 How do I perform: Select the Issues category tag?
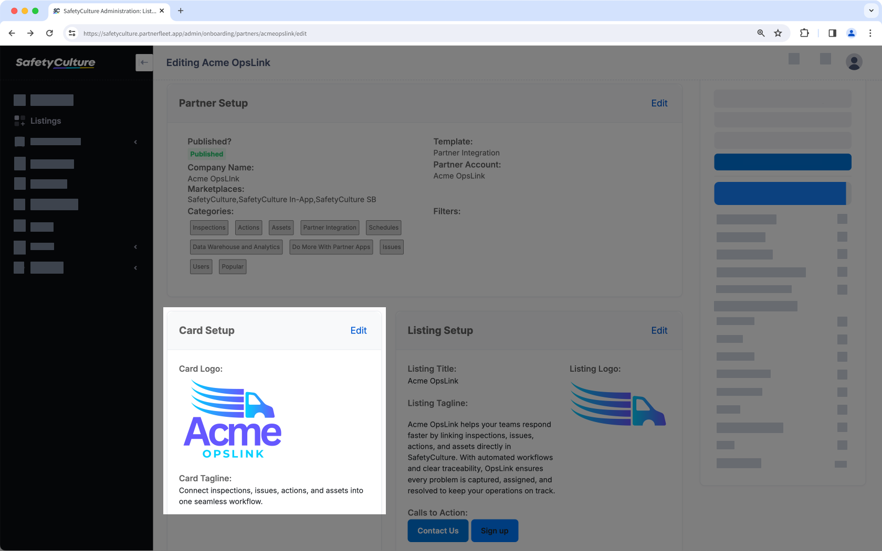tap(392, 247)
